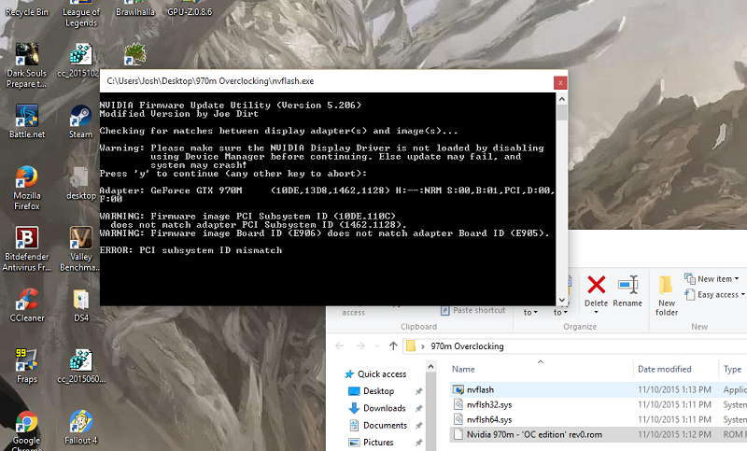Select Dark Souls Prepare desktop icon
This screenshot has width=747, height=451.
point(27,65)
